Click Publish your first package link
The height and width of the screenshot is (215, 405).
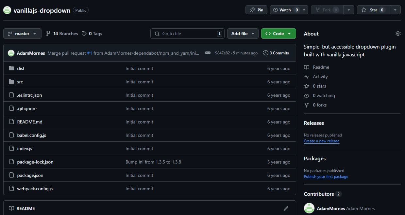point(326,177)
